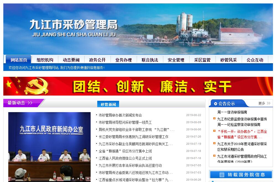Show slide 3 of the photo carousel
The image size is (276, 182).
coord(78,178)
